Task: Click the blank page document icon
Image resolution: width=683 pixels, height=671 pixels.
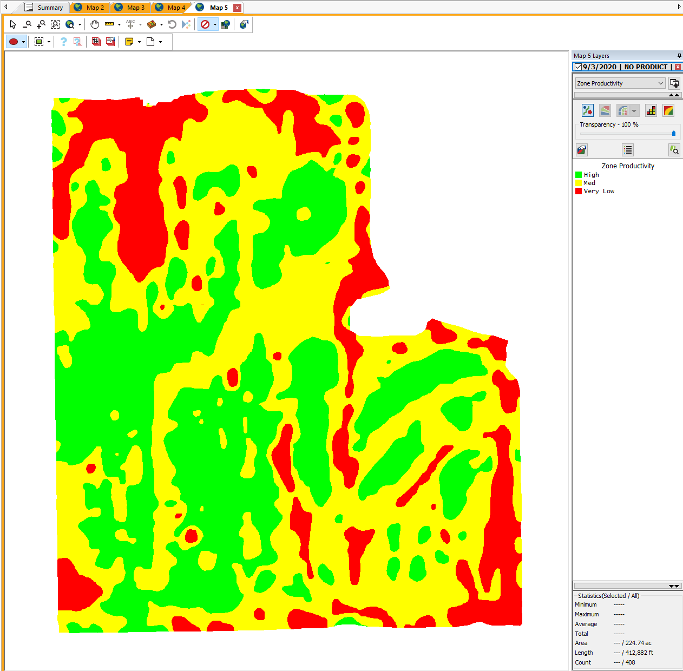Action: [150, 42]
